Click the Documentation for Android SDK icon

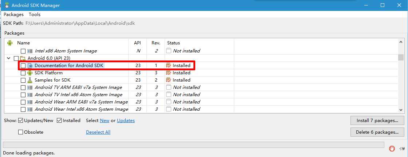pos(30,66)
